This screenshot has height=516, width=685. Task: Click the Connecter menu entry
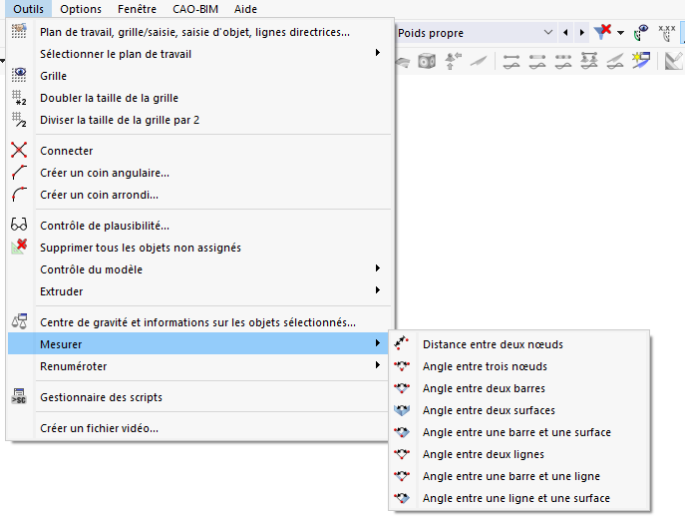click(67, 151)
